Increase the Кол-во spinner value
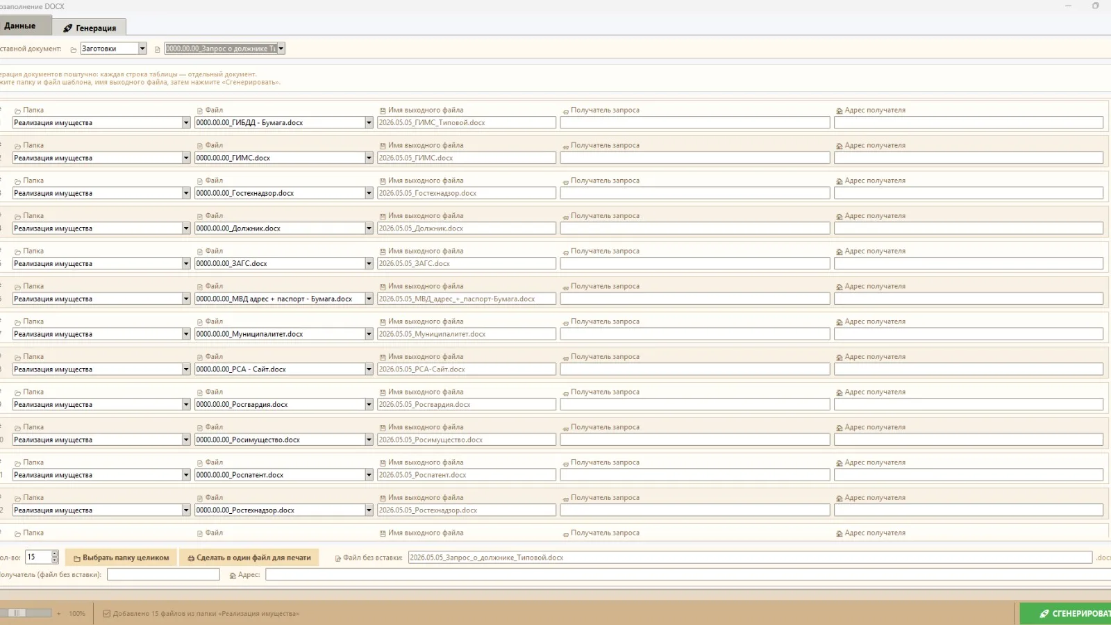Viewport: 1111px width, 625px height. tap(55, 554)
